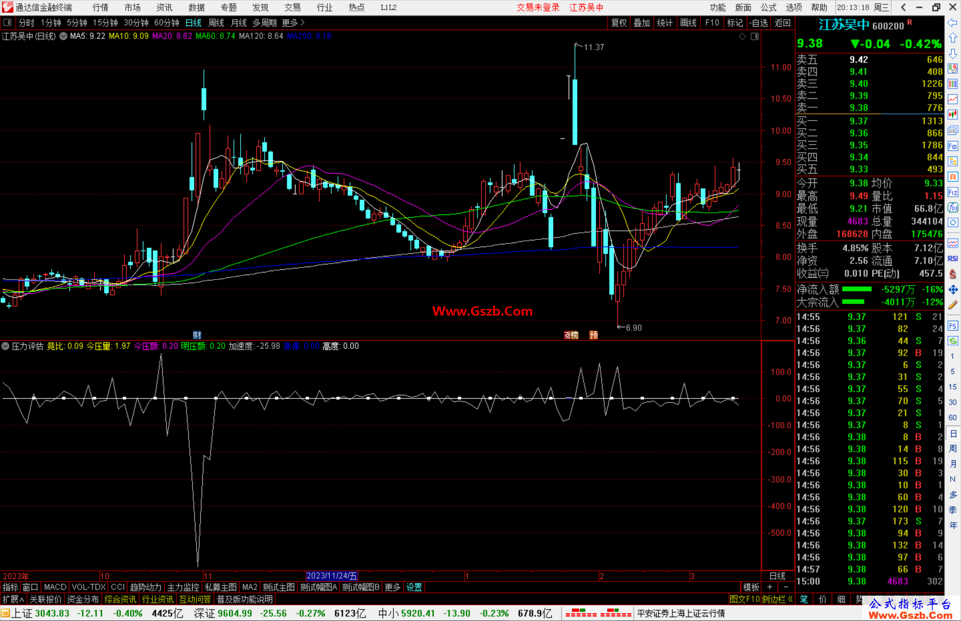This screenshot has width=961, height=621.
Task: Click the wavy lines indicator icon
Action: [x=953, y=243]
